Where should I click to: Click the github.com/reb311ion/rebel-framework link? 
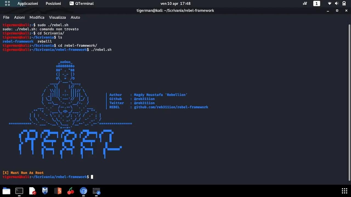coord(171,107)
